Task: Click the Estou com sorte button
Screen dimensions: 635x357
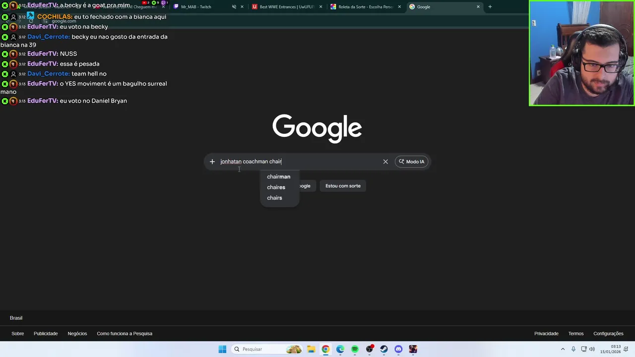Action: tap(343, 186)
